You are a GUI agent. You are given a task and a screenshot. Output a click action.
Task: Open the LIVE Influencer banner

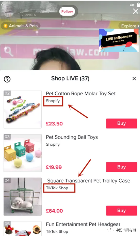(x=119, y=40)
